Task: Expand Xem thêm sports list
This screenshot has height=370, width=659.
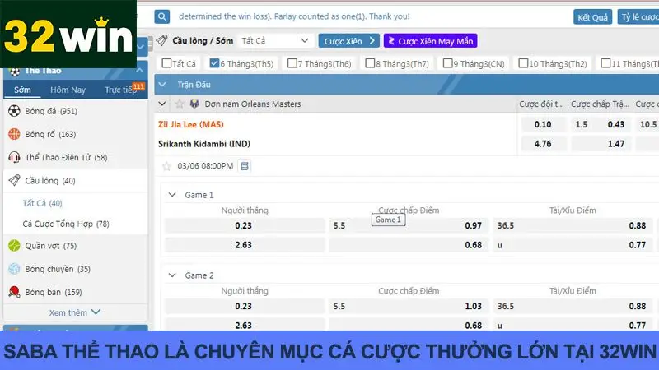Action: coord(75,312)
